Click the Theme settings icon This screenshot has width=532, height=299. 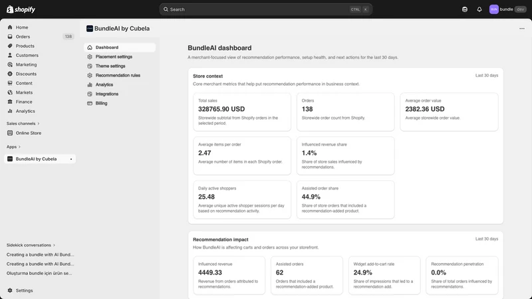click(90, 66)
